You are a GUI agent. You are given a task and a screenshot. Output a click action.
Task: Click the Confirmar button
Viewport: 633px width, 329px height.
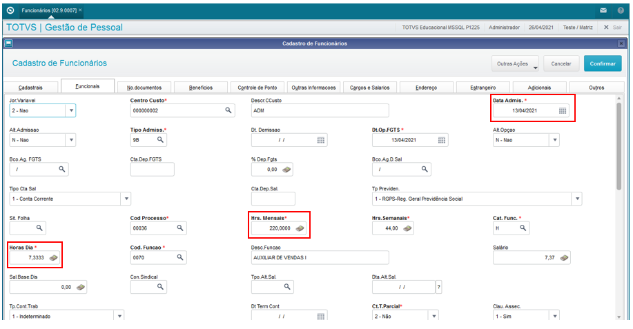point(603,63)
